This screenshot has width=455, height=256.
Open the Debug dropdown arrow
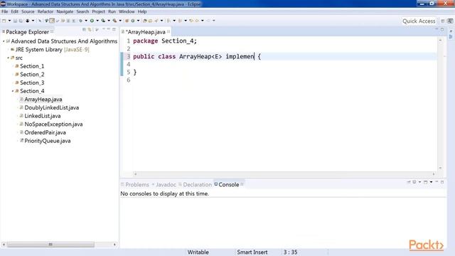pos(86,21)
